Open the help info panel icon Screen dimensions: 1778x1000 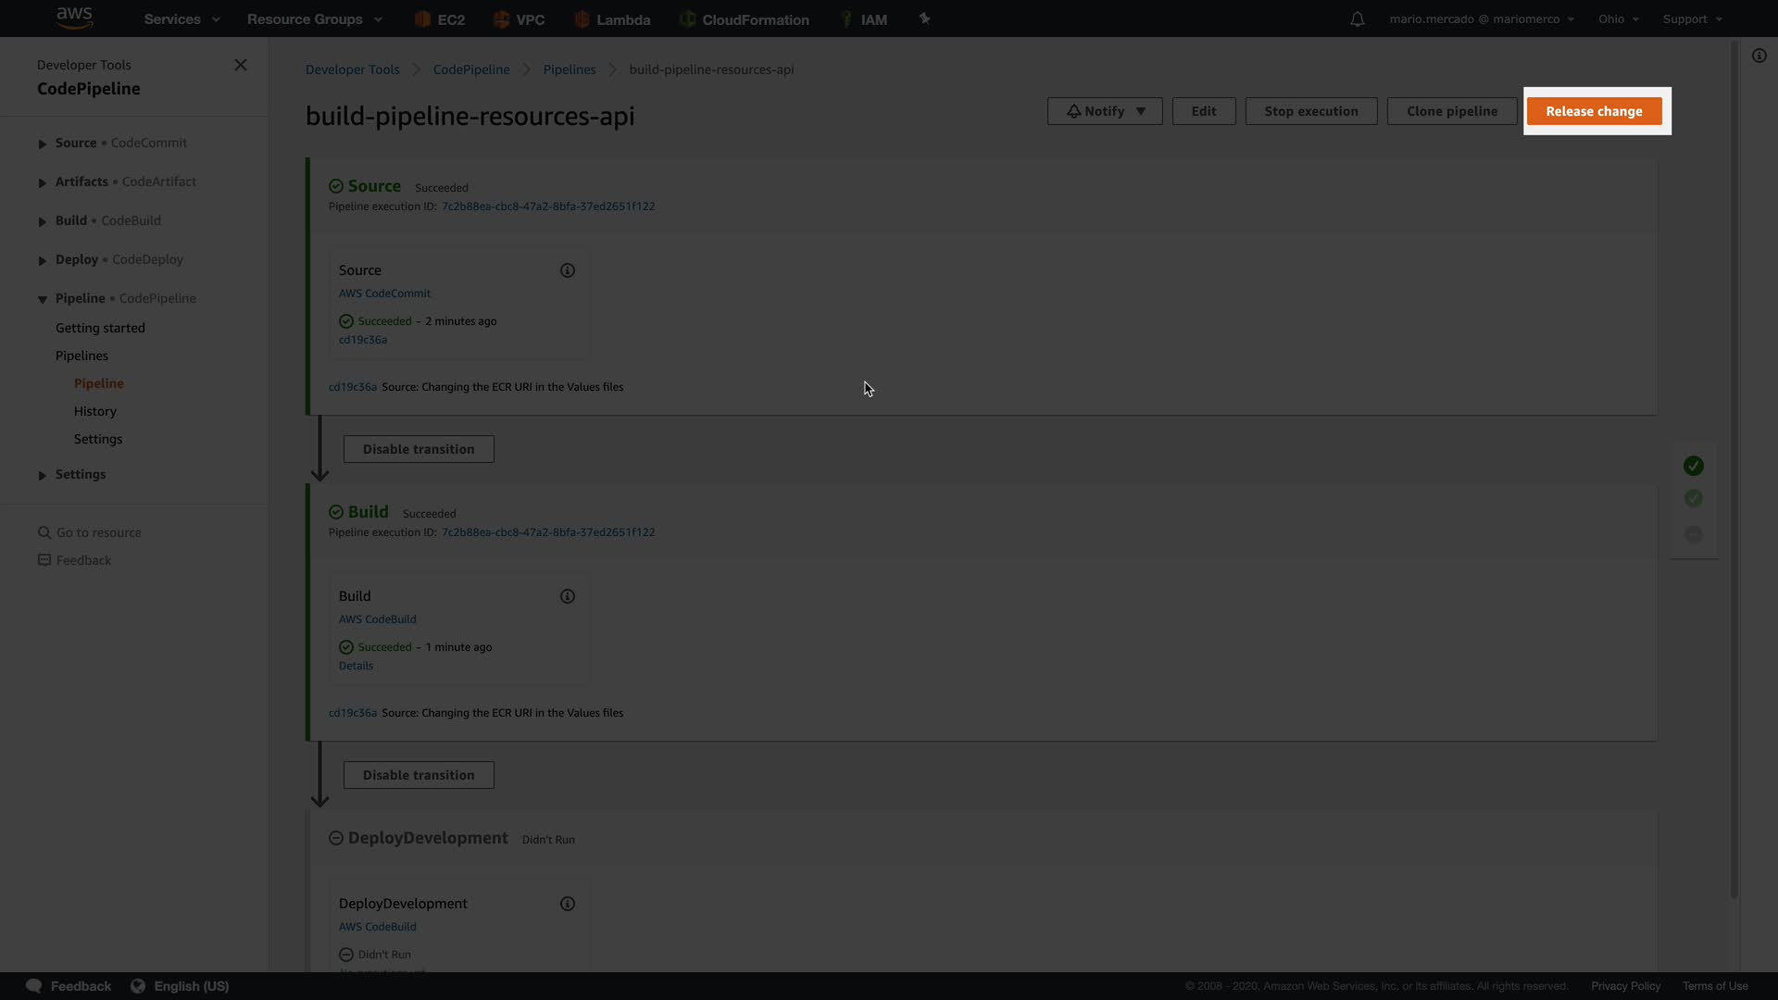[1759, 56]
